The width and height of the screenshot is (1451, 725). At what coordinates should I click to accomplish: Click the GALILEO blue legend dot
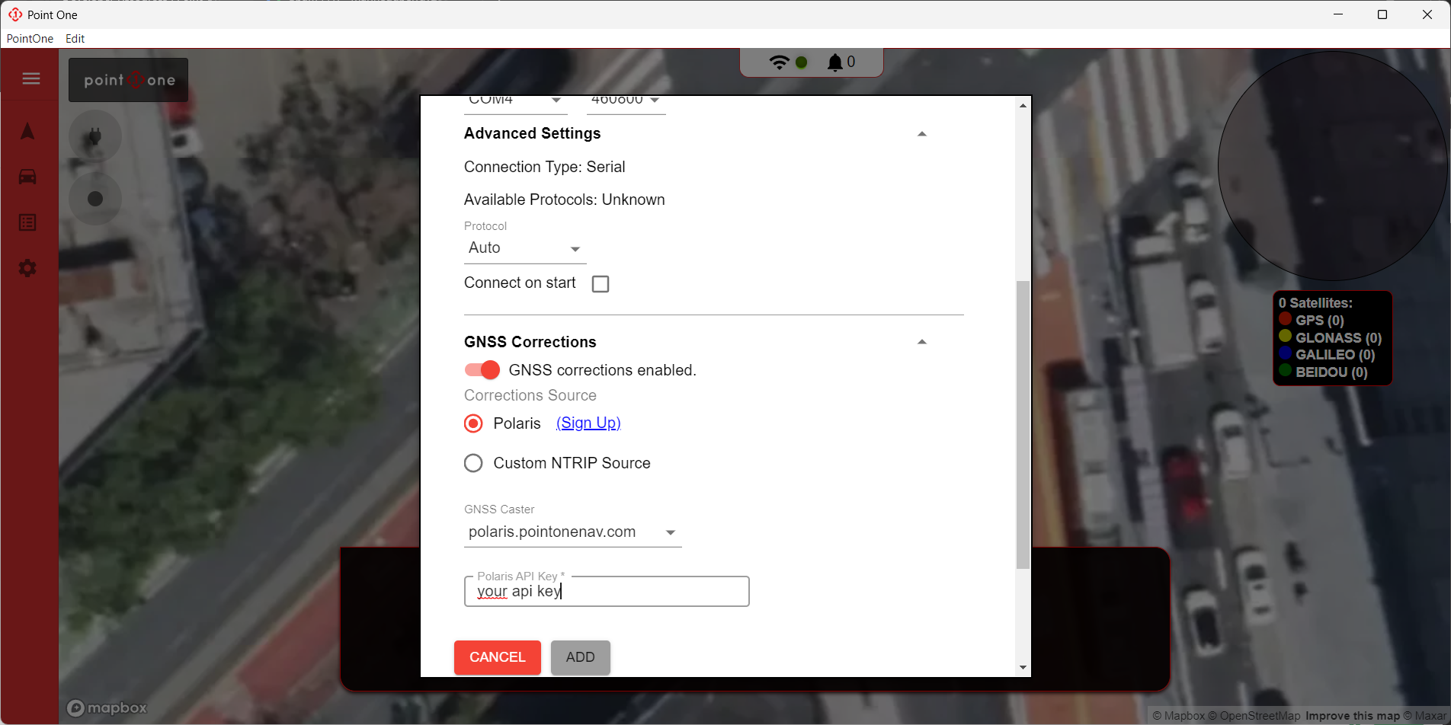1285,353
